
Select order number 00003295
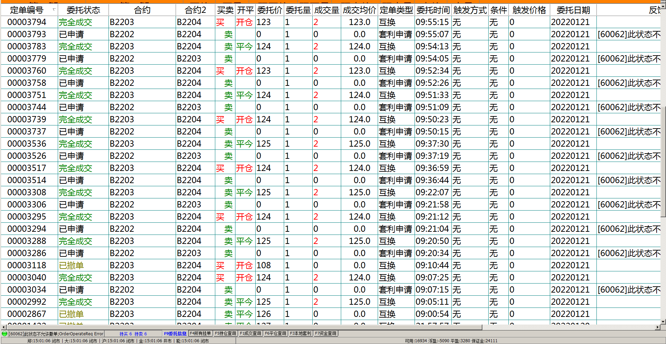(27, 217)
